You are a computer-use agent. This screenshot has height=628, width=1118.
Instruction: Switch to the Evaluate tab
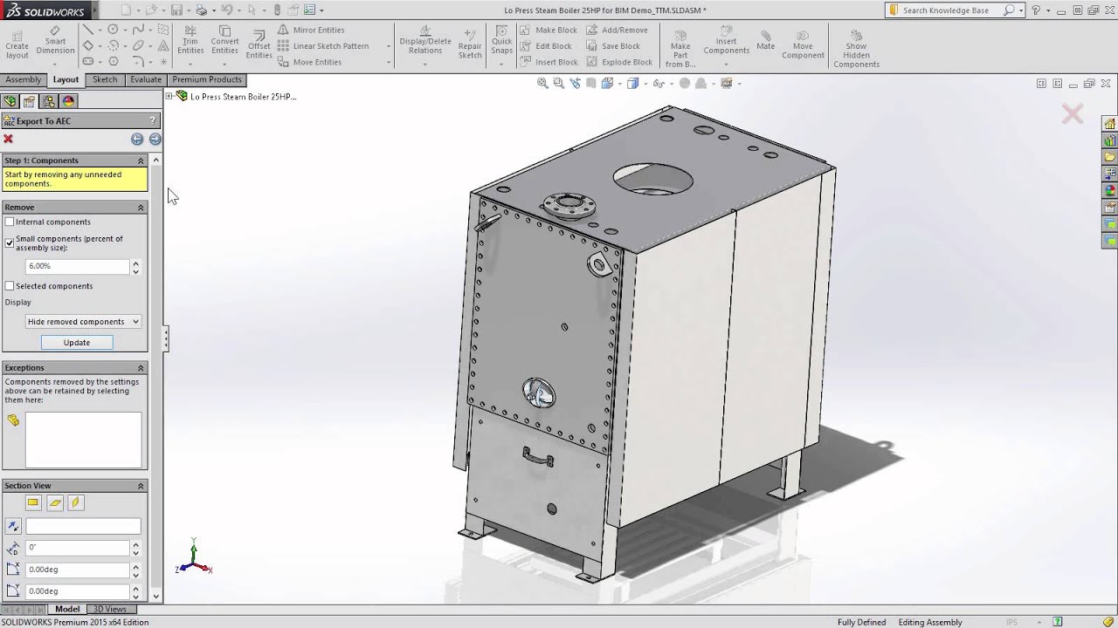click(x=146, y=79)
